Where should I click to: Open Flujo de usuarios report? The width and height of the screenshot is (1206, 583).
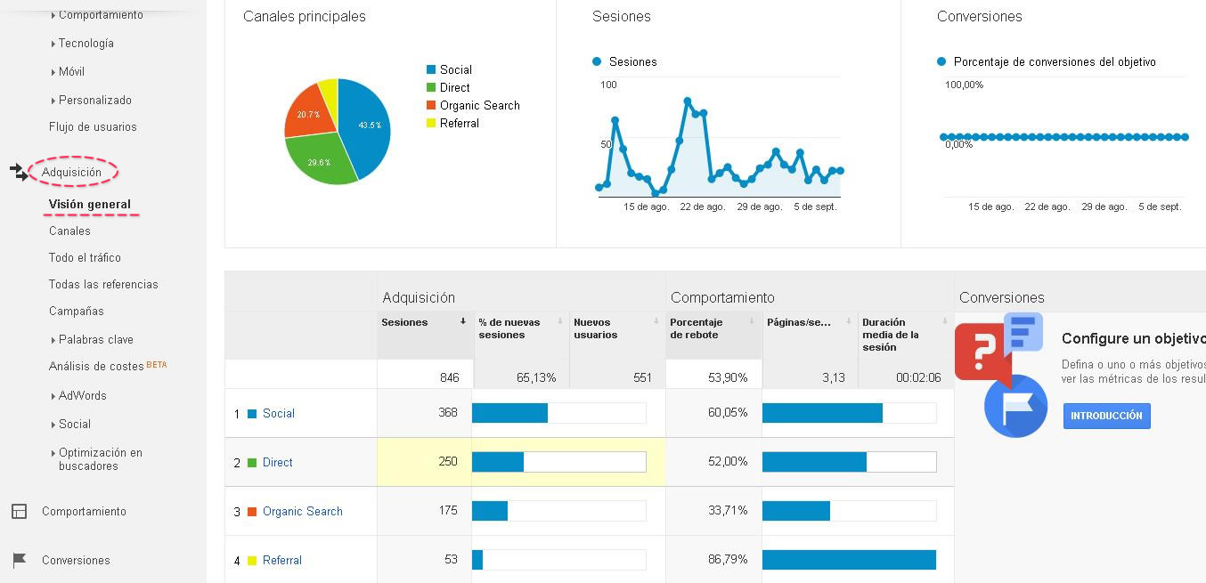tap(93, 126)
